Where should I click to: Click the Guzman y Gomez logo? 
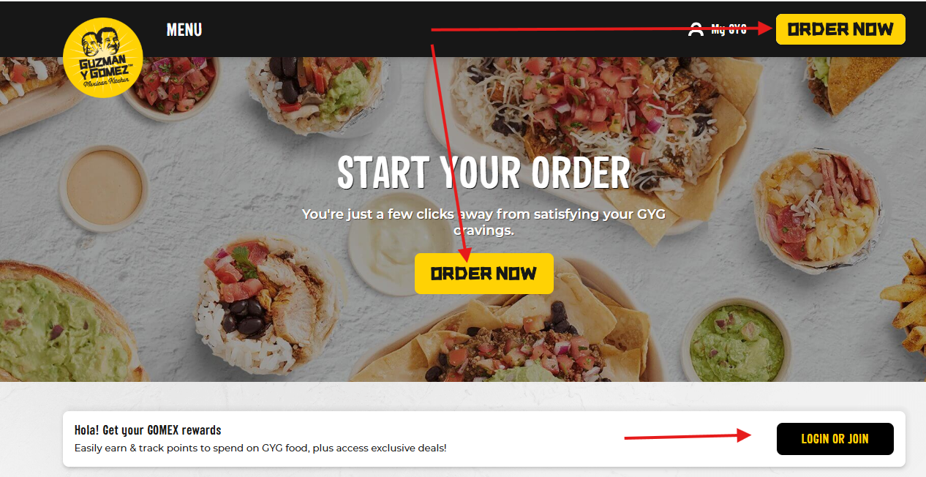103,58
